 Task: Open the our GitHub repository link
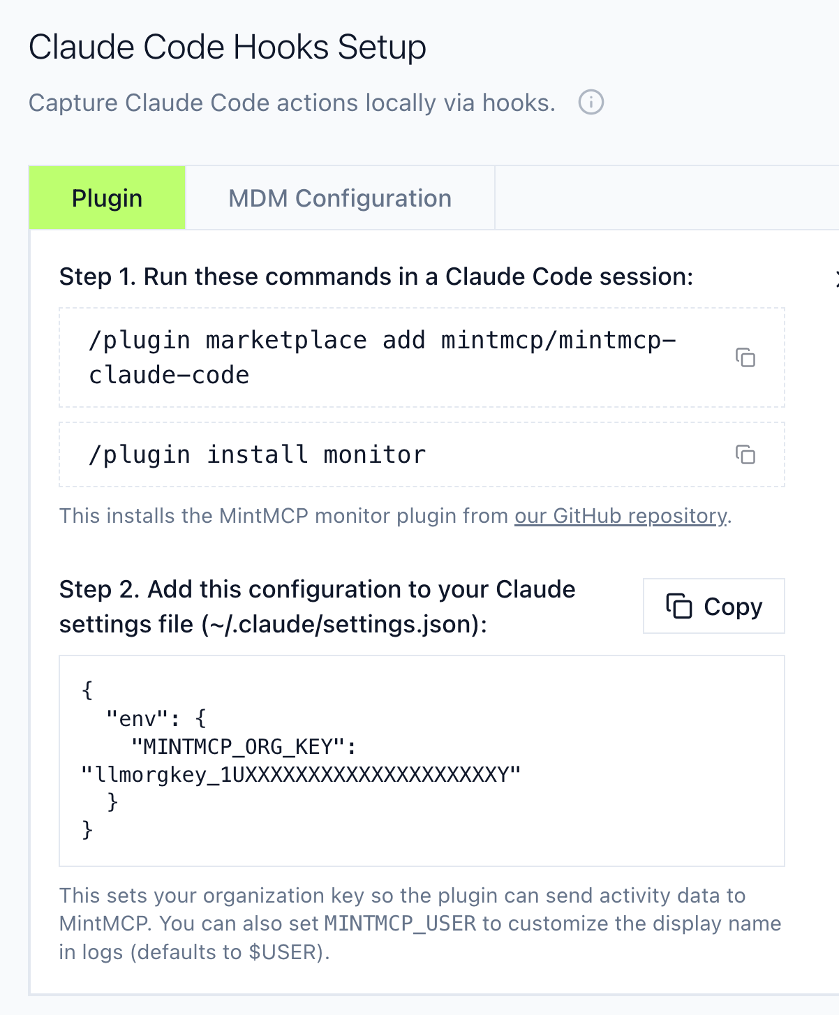(x=621, y=516)
